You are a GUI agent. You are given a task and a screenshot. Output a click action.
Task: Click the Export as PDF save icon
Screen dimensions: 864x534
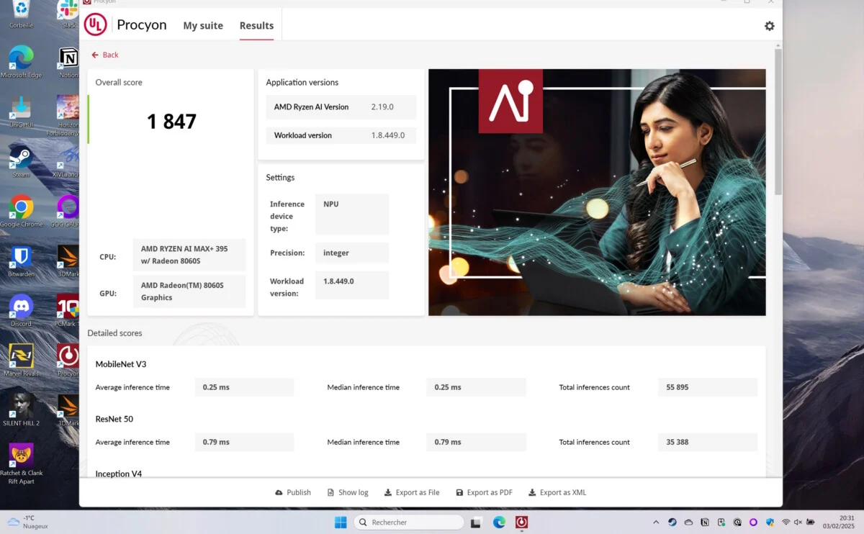pyautogui.click(x=459, y=492)
